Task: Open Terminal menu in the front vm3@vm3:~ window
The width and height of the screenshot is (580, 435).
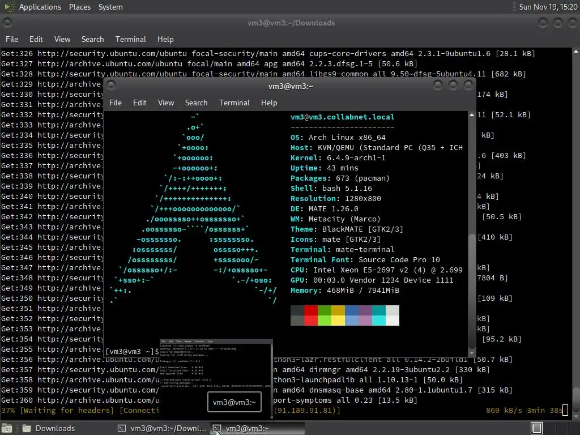Action: pos(234,103)
